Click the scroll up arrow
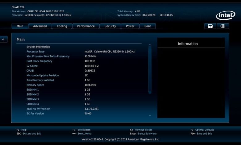Image resolution: width=241 pixels, height=145 pixels. click(x=150, y=45)
